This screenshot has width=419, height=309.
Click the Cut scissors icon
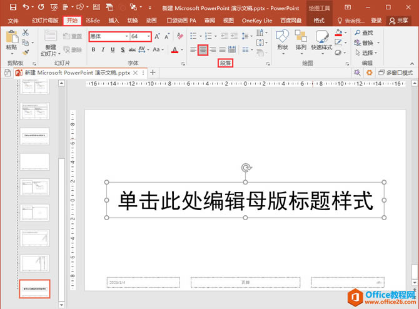26,33
